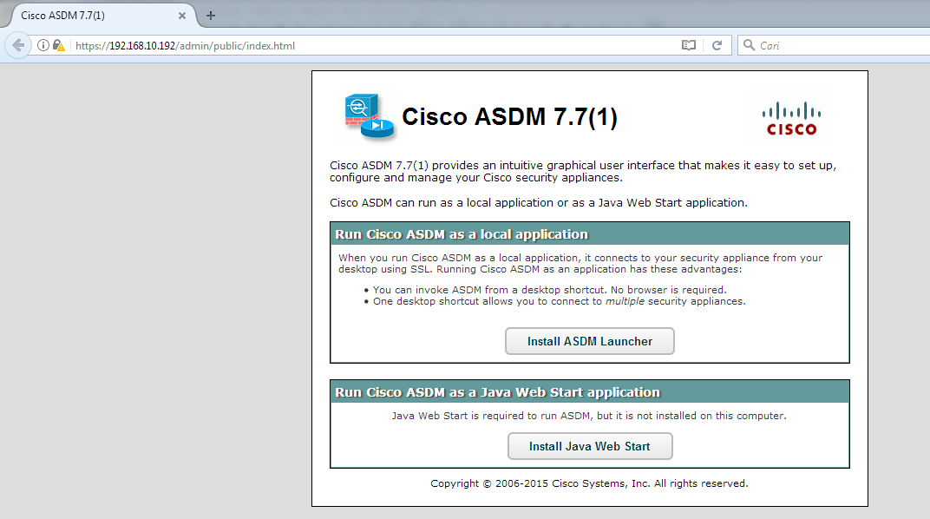Click the browser back navigation arrow
Image resolution: width=930 pixels, height=519 pixels.
(16, 44)
